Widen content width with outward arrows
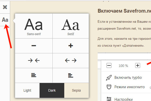Image resolution: width=151 pixels, height=101 pixels. pos(71,60)
